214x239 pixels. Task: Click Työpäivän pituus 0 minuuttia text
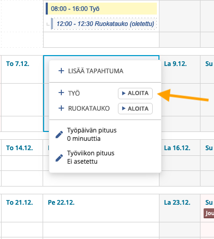pos(92,135)
